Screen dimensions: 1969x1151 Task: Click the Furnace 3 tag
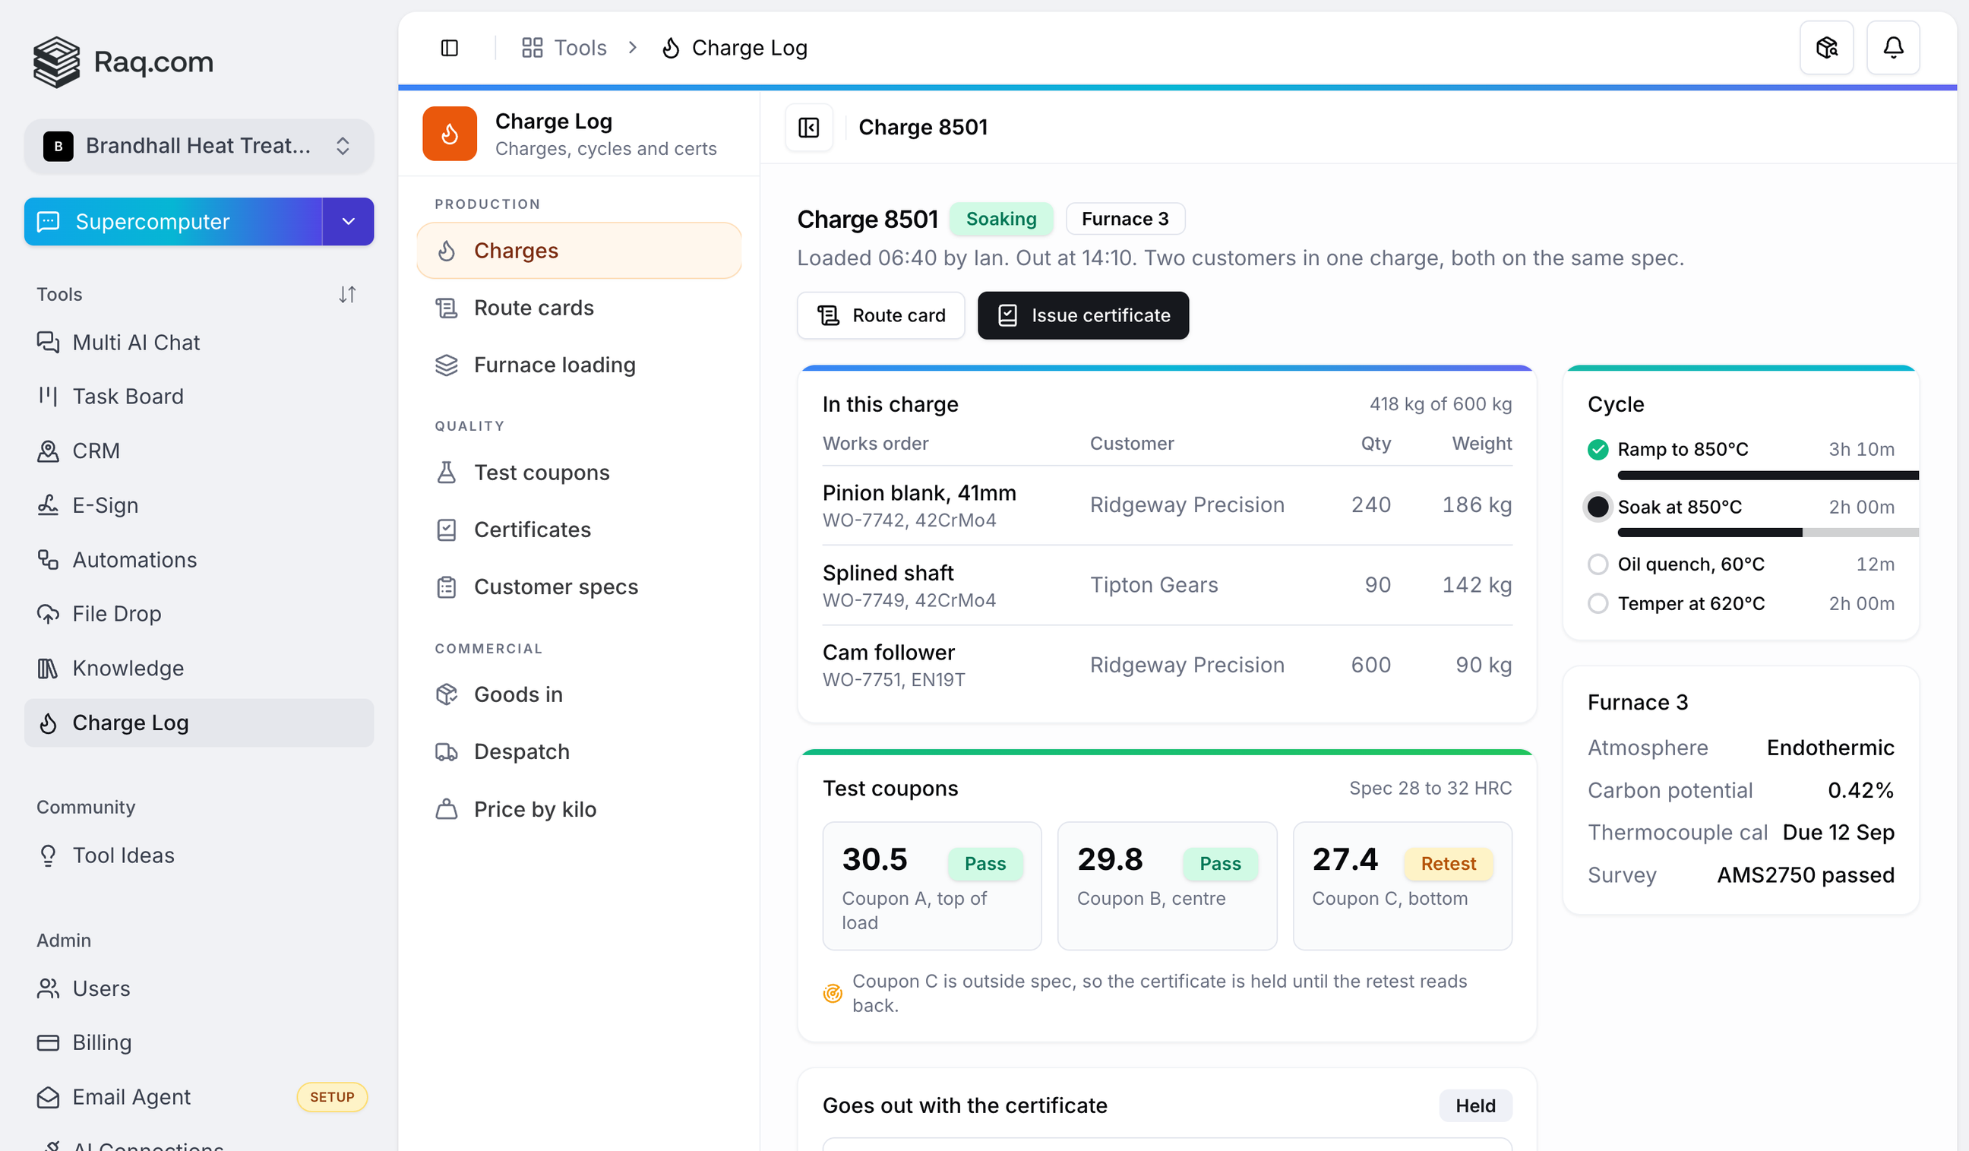[x=1125, y=219]
